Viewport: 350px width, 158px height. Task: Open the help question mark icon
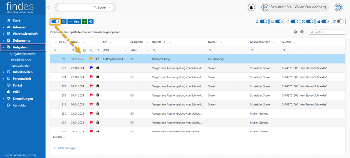338,8
